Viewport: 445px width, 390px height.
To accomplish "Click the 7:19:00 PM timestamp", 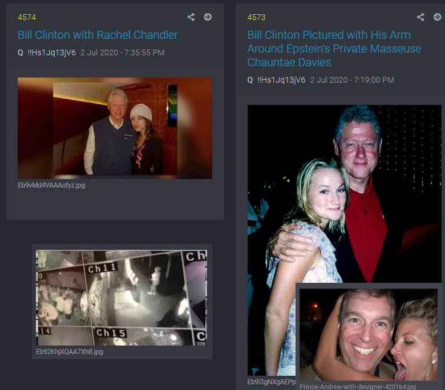I will click(351, 80).
